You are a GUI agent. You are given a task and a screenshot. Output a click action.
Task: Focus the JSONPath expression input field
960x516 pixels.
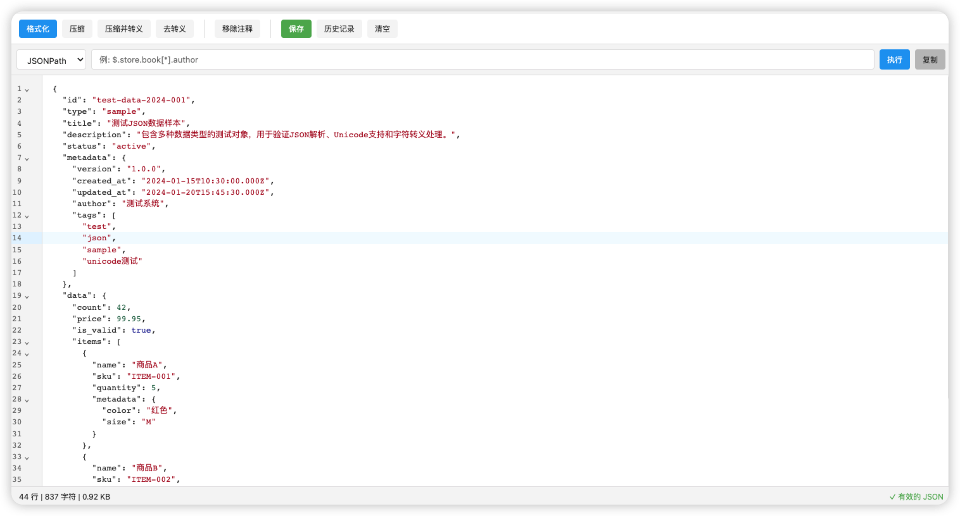(x=483, y=60)
